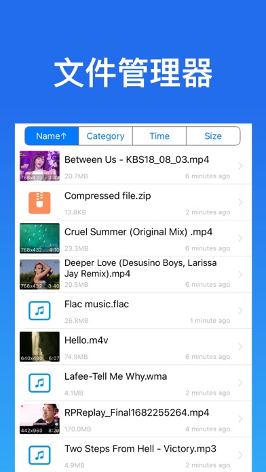
Task: Click the 26.8MB file size
Action: (x=76, y=321)
